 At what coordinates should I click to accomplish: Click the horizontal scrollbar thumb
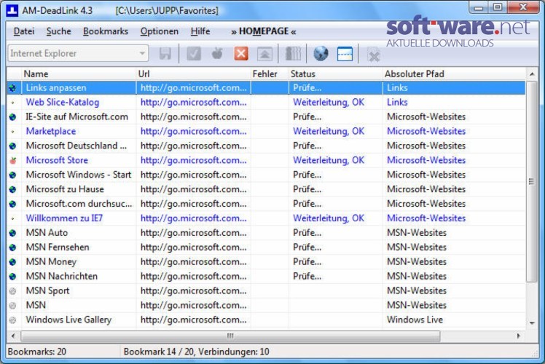(x=230, y=336)
